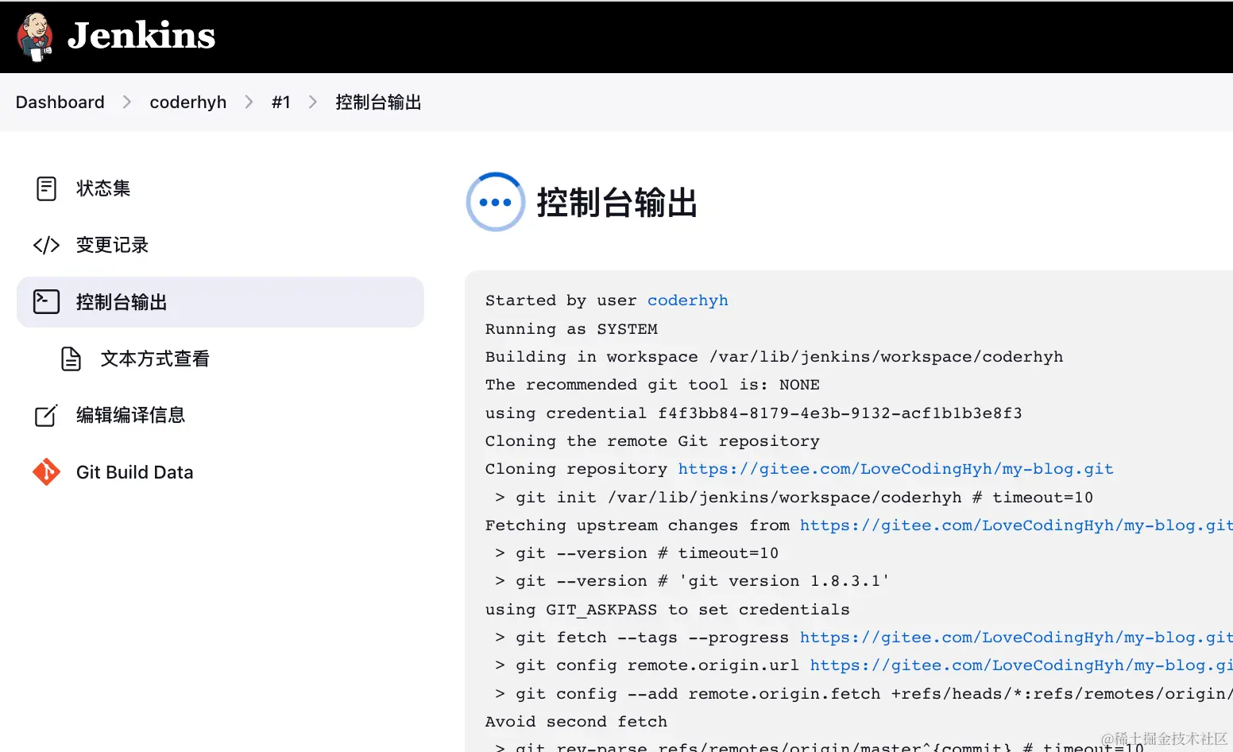Click the 控制台输出 terminal icon in sidebar

click(46, 301)
